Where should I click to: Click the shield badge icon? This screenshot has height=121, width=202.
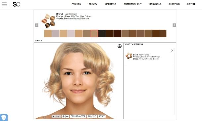[x=4, y=117]
